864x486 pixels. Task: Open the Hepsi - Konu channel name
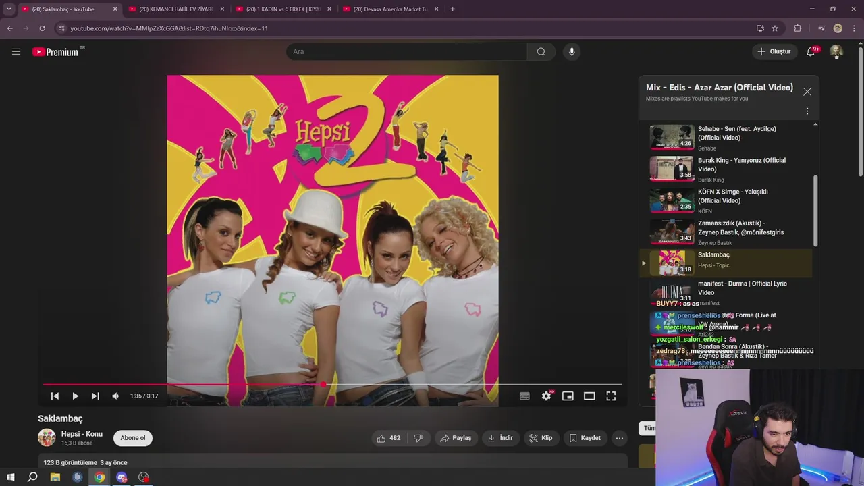(82, 434)
